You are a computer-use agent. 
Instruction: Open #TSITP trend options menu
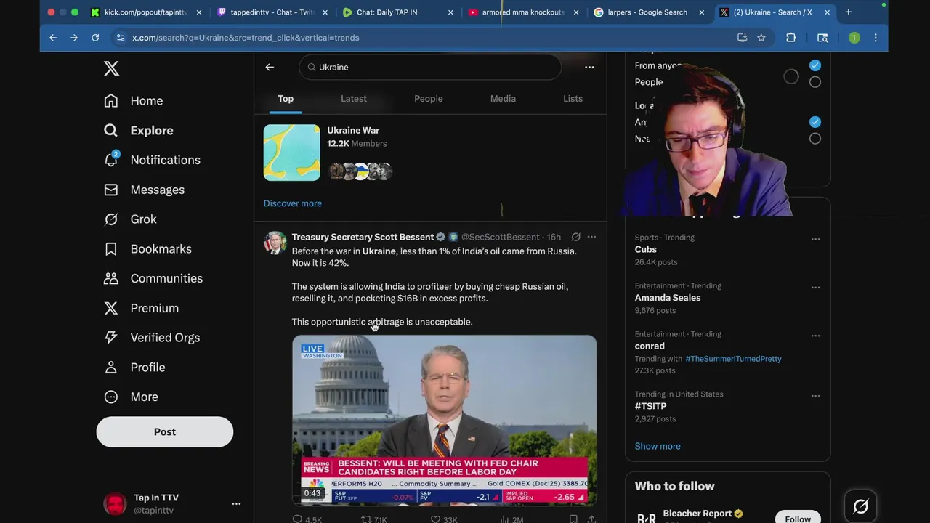click(815, 396)
